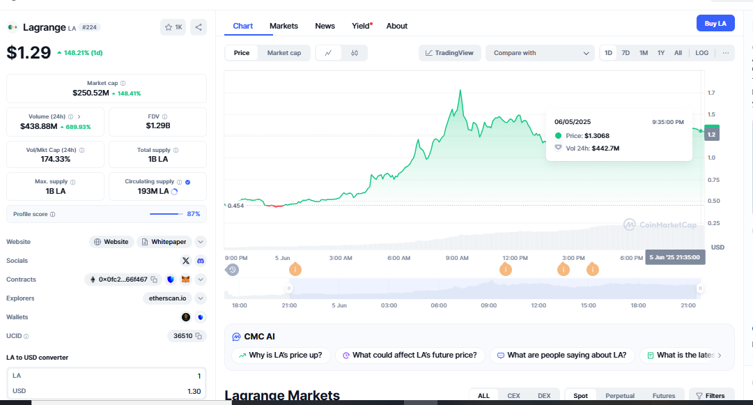The height and width of the screenshot is (405, 753).
Task: Select the Spot markets tab
Action: pyautogui.click(x=580, y=396)
